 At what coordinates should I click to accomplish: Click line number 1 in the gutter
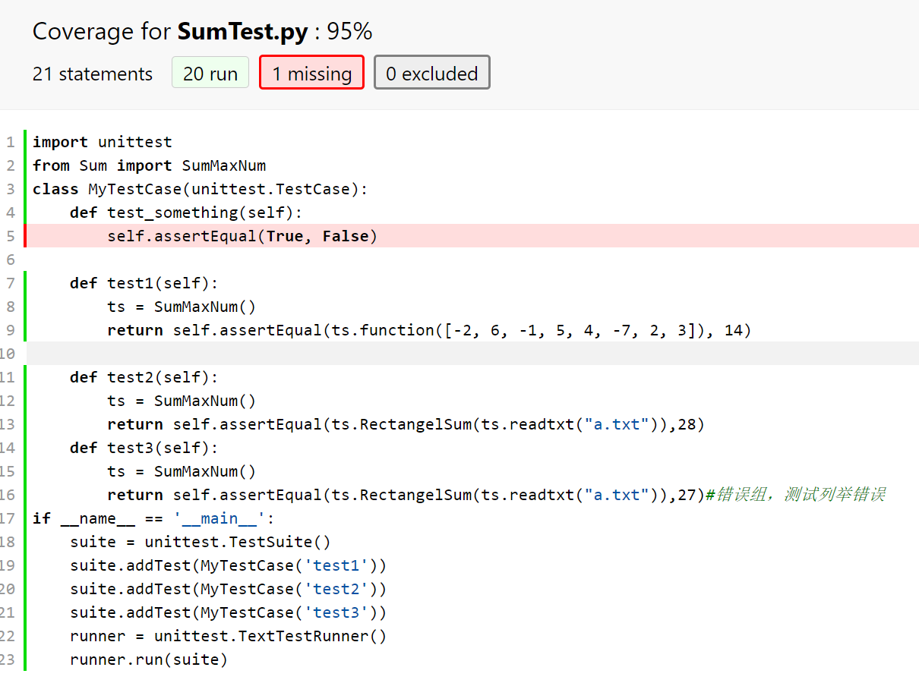(x=10, y=142)
